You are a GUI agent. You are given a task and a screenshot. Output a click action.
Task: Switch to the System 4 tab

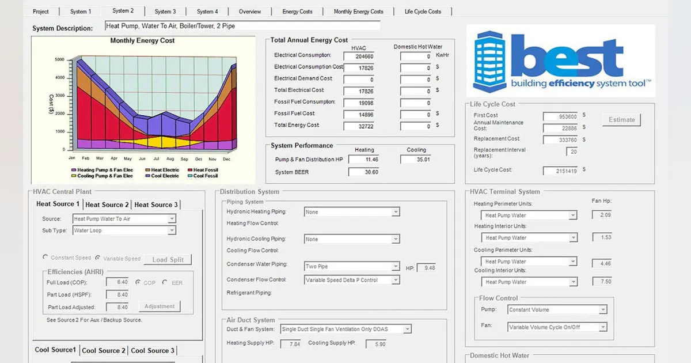click(x=207, y=12)
